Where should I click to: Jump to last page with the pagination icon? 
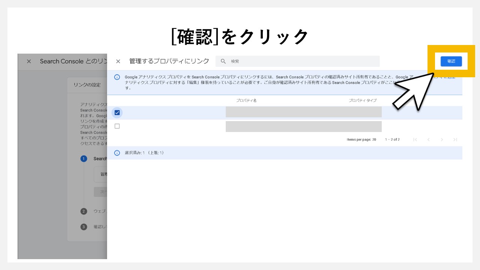point(455,139)
